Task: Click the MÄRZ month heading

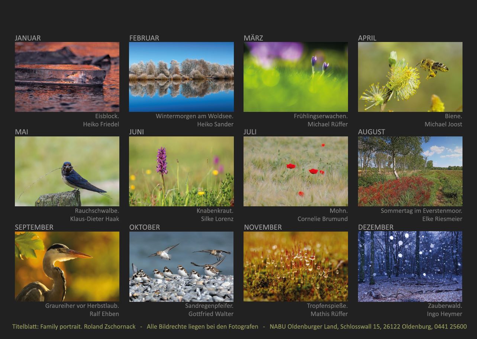Action: [253, 38]
